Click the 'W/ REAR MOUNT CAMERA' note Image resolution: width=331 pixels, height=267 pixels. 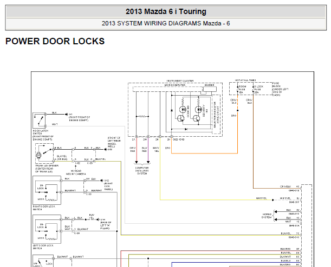(x=76, y=172)
